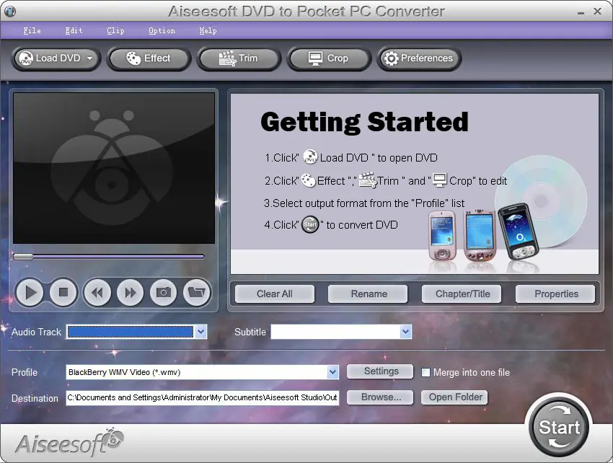Screen dimensions: 613x463
Task: Open the Edit menu
Action: tap(74, 30)
